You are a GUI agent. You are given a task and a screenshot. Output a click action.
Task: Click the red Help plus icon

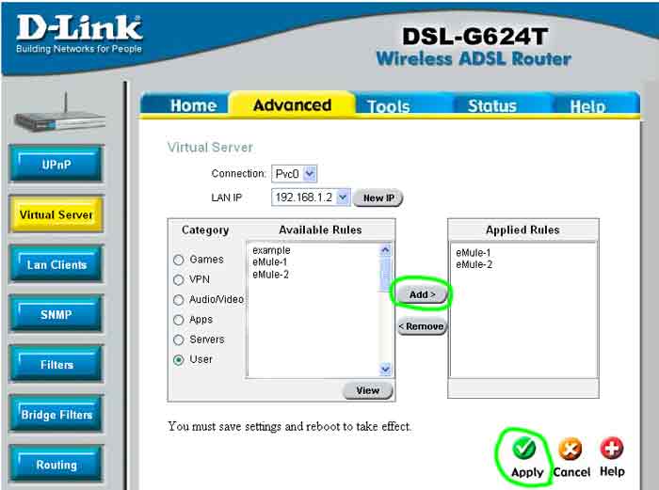coord(612,449)
